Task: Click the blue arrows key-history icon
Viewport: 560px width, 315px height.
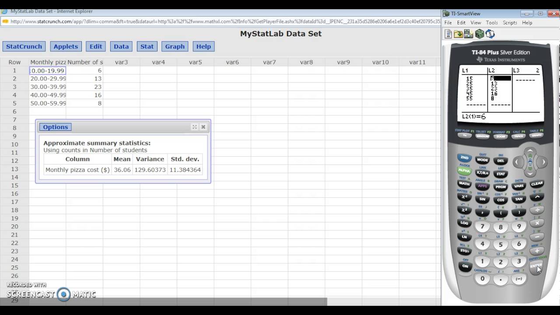Action: click(x=490, y=34)
